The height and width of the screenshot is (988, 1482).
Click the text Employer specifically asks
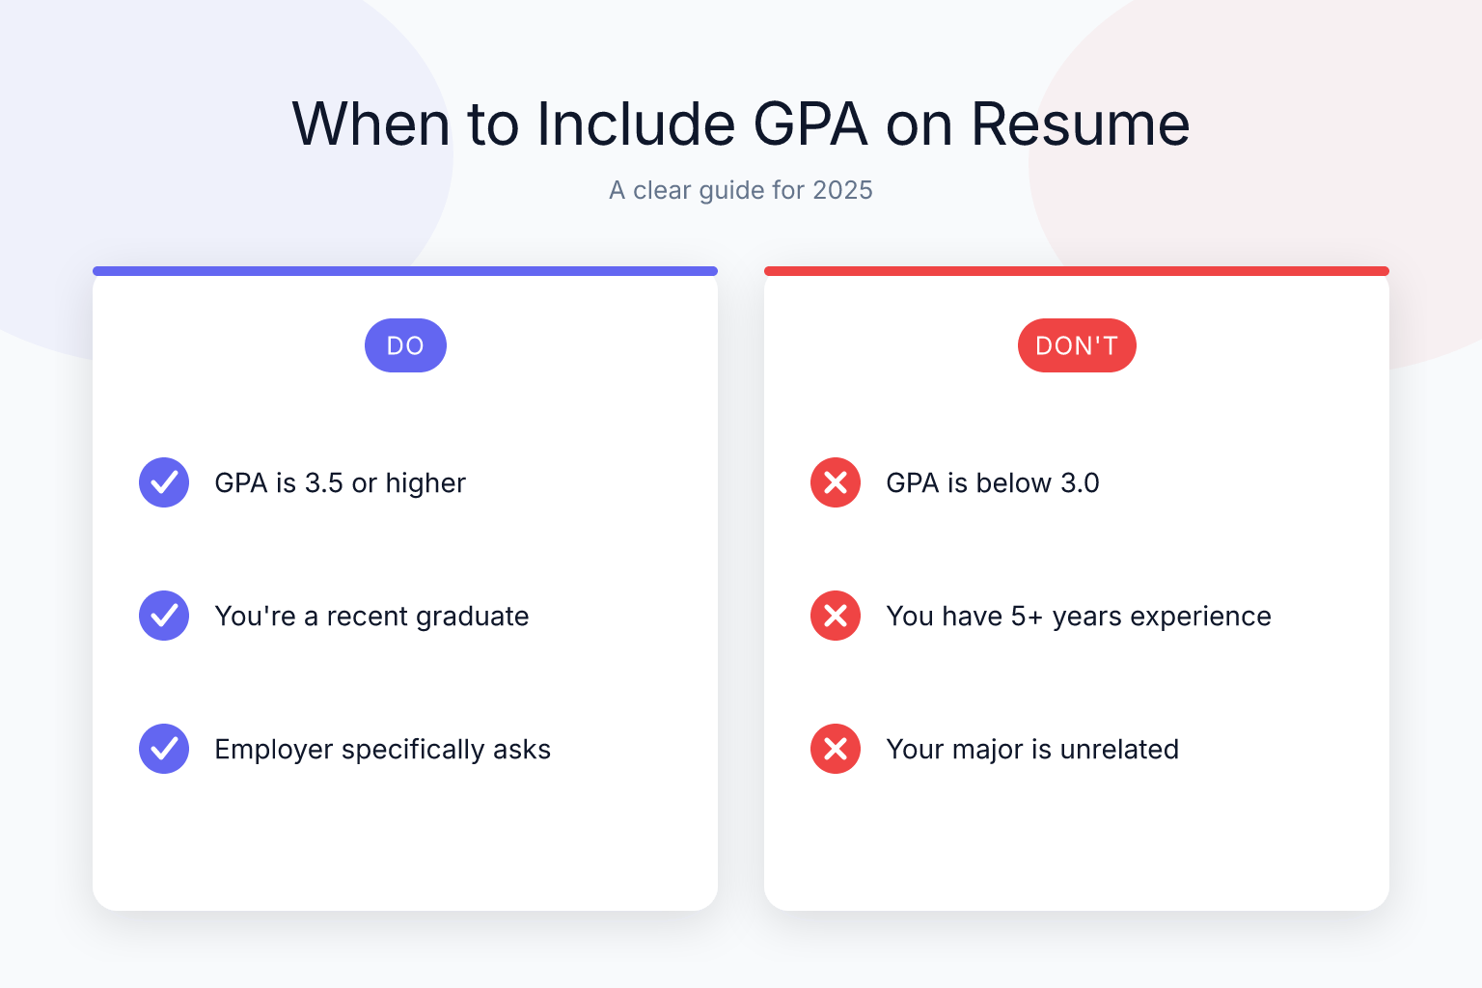(382, 749)
